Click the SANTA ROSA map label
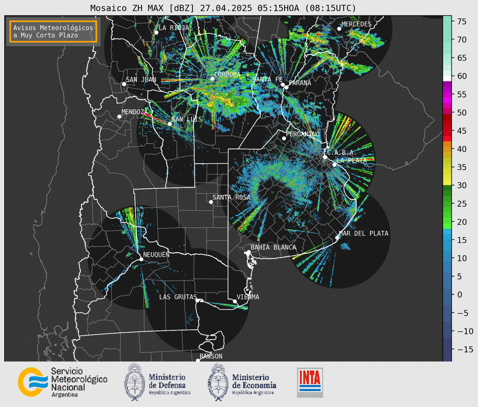 (x=231, y=197)
